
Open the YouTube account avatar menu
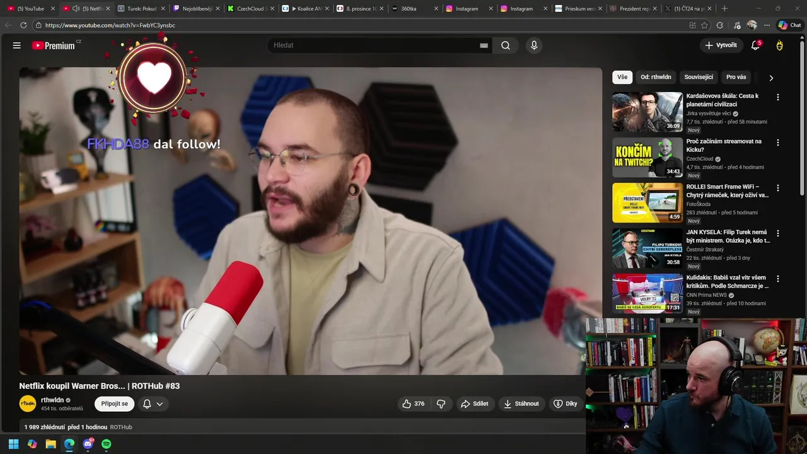coord(780,45)
